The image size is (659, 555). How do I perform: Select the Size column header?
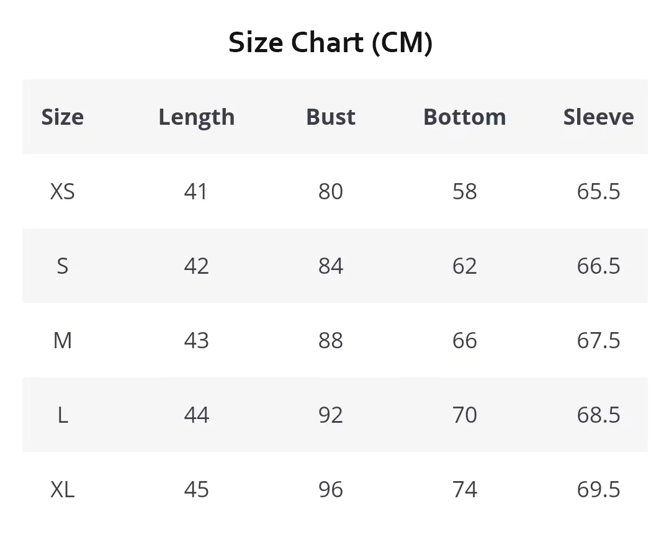[x=63, y=117]
